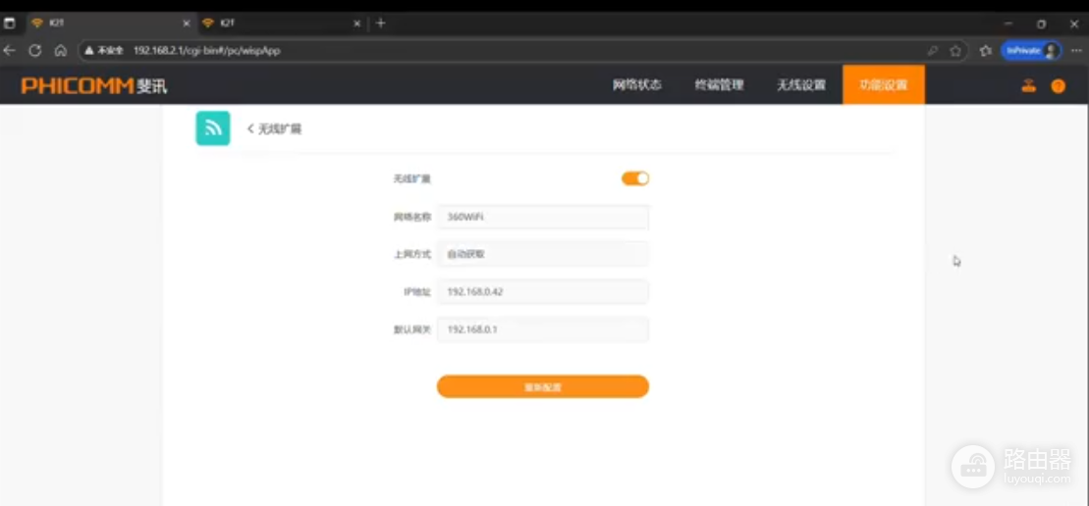The image size is (1089, 506).
Task: Select the 网络名称 label text
Action: tap(411, 217)
